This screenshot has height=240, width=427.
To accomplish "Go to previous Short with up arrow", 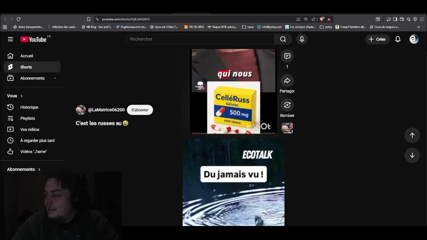I will click(412, 135).
